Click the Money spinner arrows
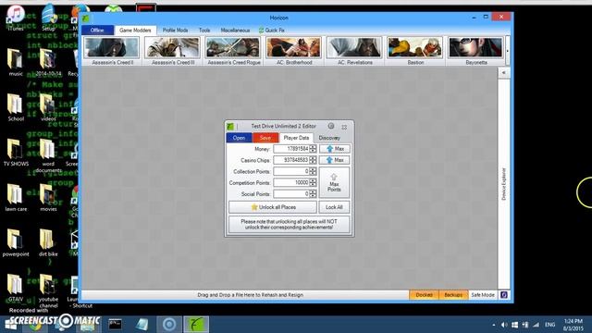This screenshot has height=333, width=592. pos(313,149)
